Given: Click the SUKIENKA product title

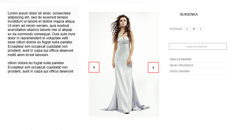Looking at the screenshot, I should tap(189, 14).
